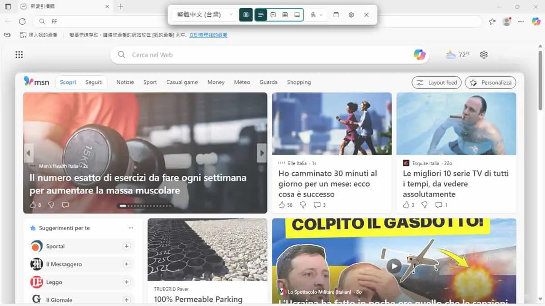The image size is (545, 306).
Task: Click the Copilot icon in search box
Action: click(420, 54)
